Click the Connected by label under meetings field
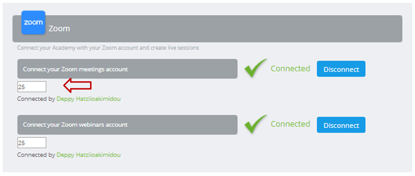Viewport: 415px width, 176px height. (x=36, y=99)
